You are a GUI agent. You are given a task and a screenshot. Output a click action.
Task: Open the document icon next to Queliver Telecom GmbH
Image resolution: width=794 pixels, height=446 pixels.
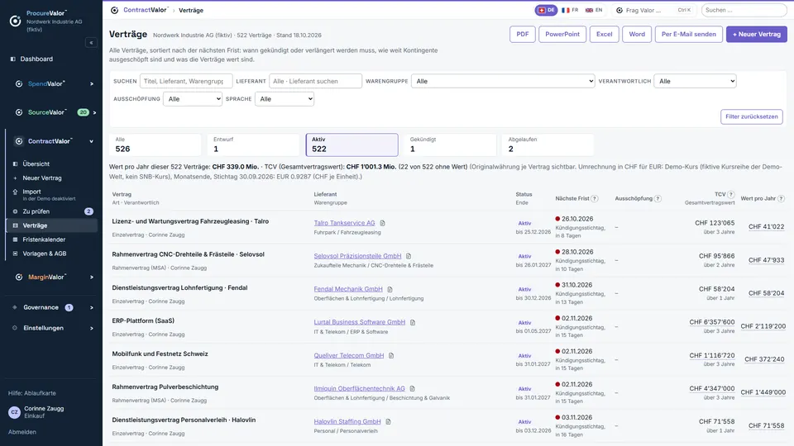coord(391,355)
